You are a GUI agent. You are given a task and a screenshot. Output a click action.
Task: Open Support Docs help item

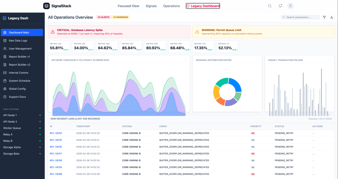click(x=17, y=97)
